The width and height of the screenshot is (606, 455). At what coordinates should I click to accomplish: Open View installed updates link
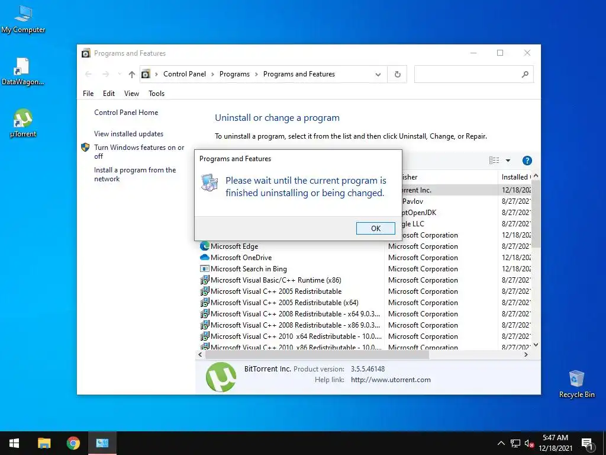tap(128, 134)
